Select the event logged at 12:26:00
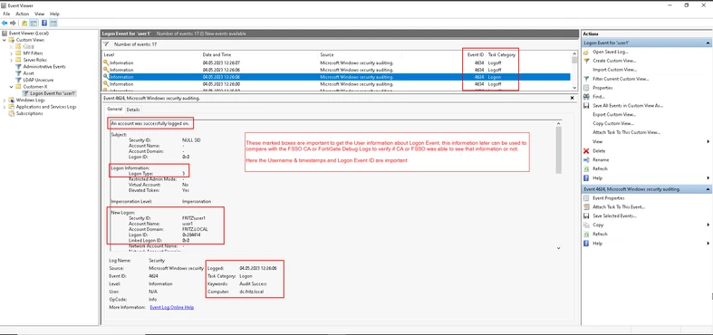 pyautogui.click(x=336, y=84)
